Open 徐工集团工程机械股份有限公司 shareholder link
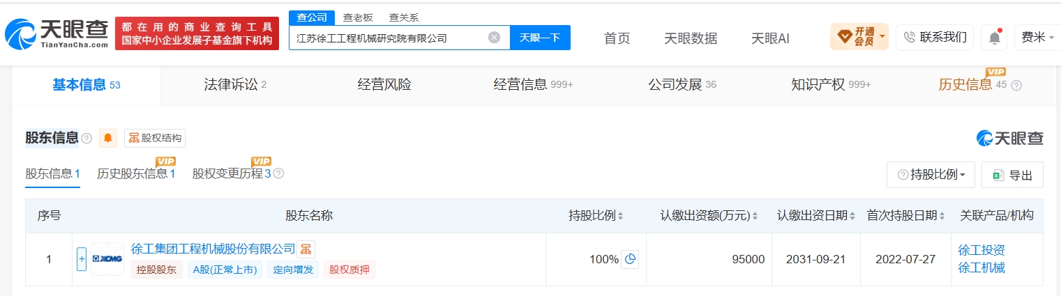This screenshot has width=1061, height=296. 213,249
